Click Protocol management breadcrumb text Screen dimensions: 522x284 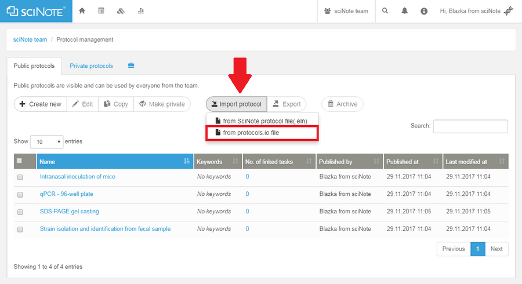click(x=85, y=39)
